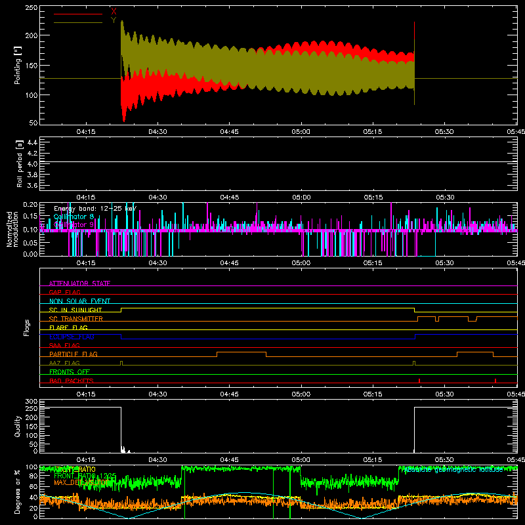Viewport: 525px width, 525px height.
Task: Click the Pointing axis title
Action: click(x=18, y=65)
